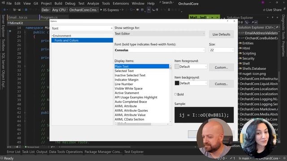
Task: Click the Item foreground color swatch
Action: (177, 67)
